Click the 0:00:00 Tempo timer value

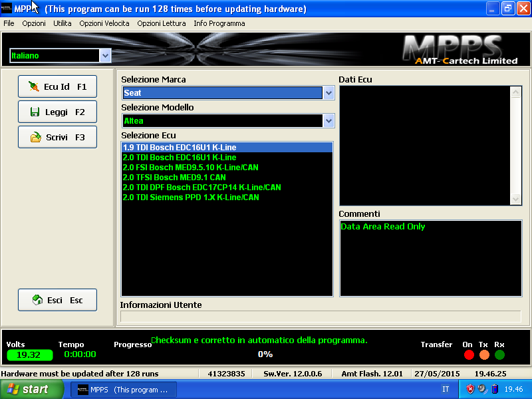[80, 354]
